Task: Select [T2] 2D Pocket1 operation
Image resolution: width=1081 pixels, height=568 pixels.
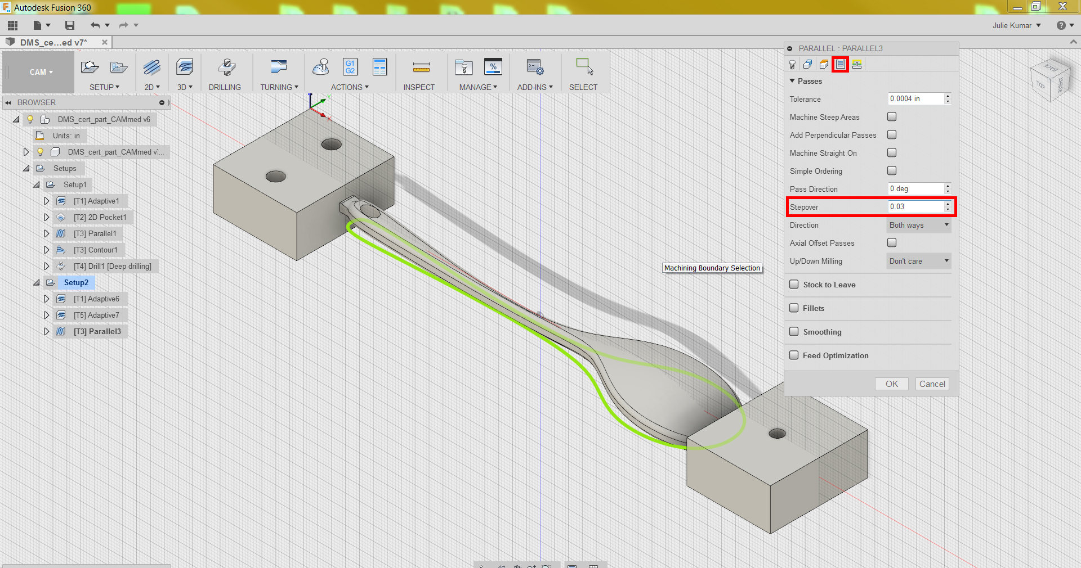Action: coord(100,217)
